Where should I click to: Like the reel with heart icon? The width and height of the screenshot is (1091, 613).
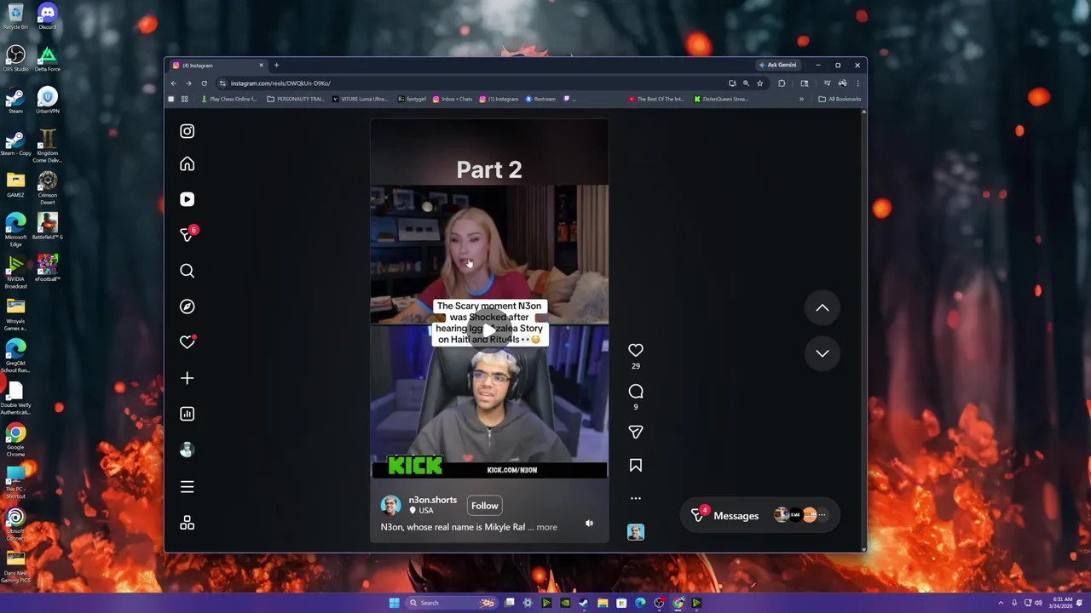[x=635, y=350]
